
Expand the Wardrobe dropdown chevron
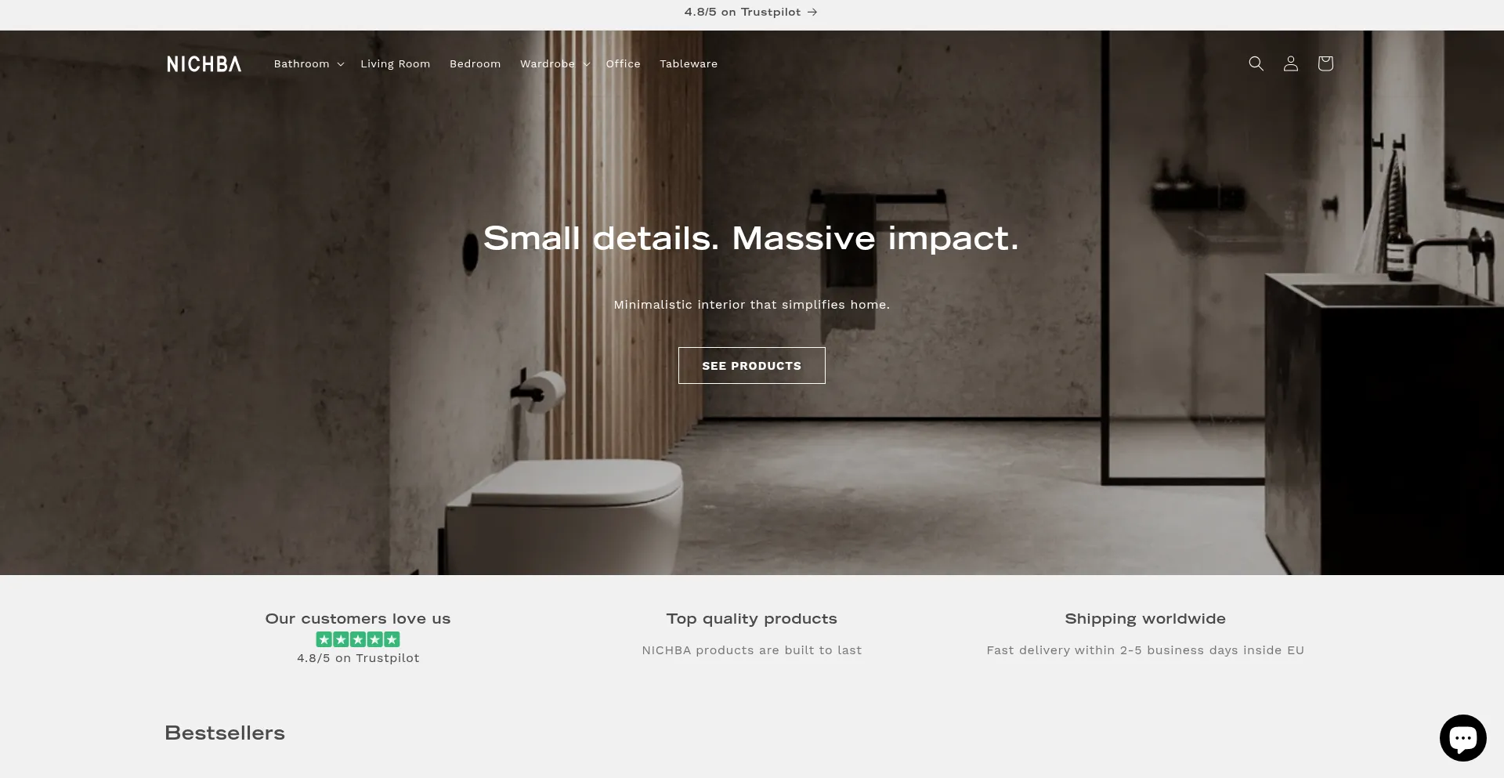tap(586, 64)
